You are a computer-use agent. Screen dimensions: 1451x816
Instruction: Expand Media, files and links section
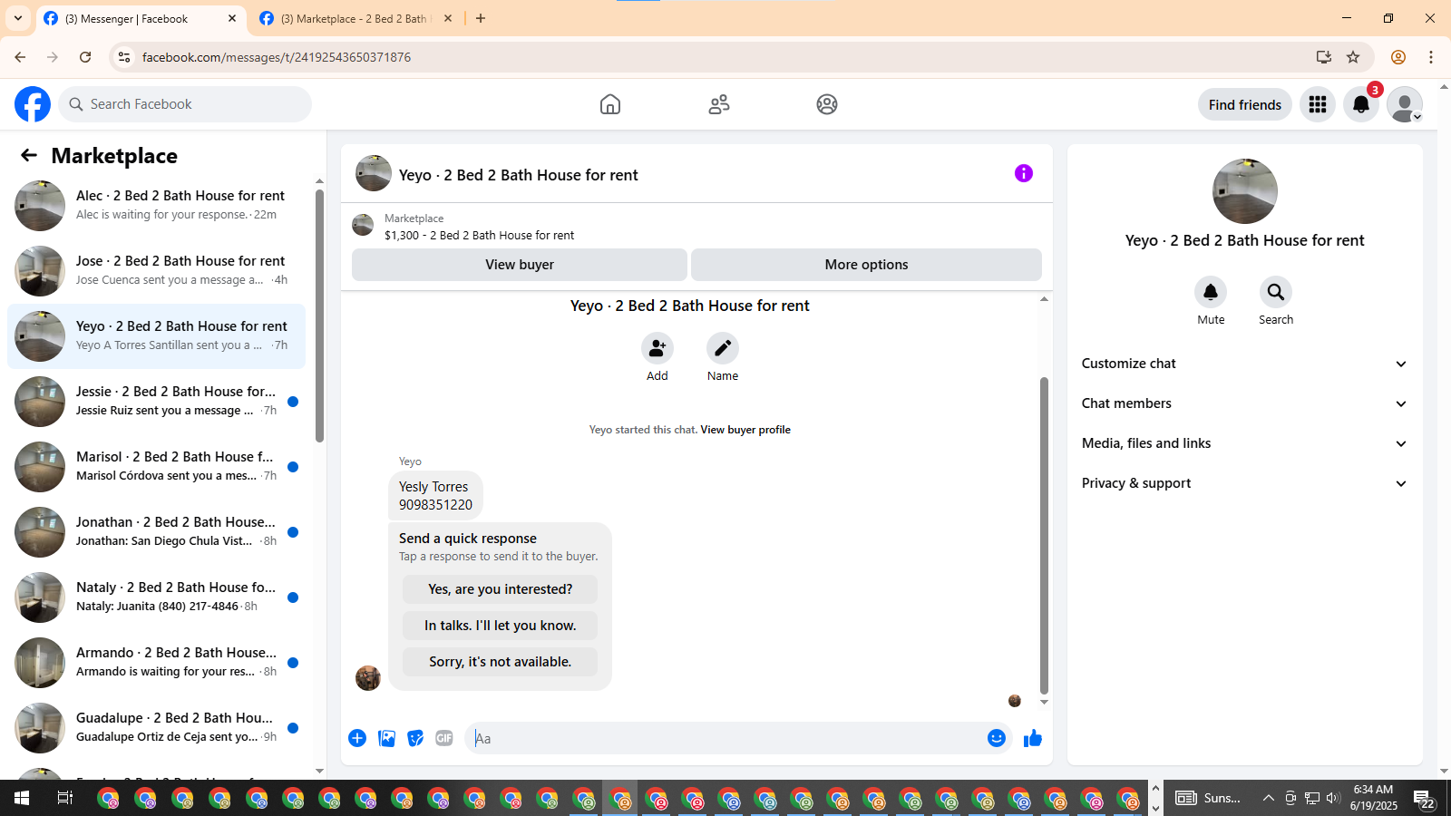(x=1244, y=443)
